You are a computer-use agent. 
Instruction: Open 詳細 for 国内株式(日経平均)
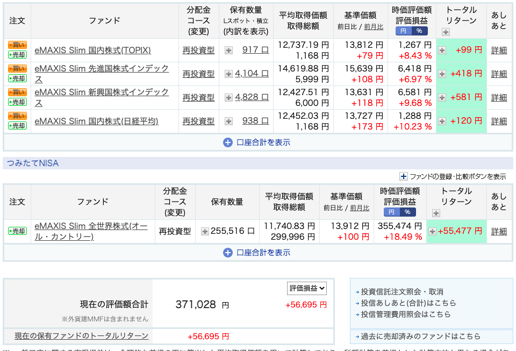point(499,121)
